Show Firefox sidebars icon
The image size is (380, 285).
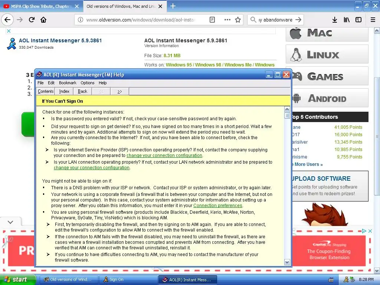358,20
